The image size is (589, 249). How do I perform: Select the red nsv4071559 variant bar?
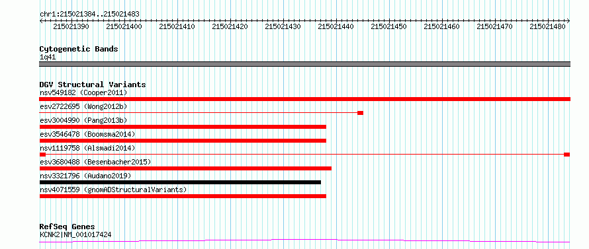pyautogui.click(x=183, y=196)
